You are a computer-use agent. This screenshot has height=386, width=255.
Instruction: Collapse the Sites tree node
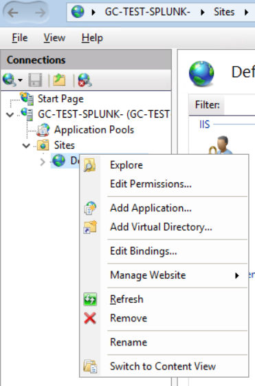point(26,145)
